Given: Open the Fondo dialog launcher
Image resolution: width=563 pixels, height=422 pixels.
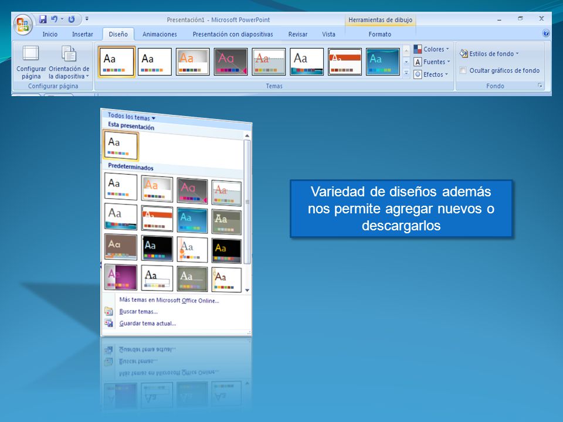Looking at the screenshot, I should [540, 86].
